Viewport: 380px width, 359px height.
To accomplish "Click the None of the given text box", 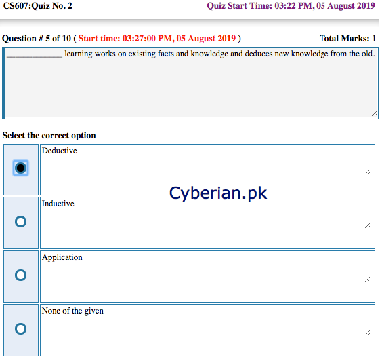I will click(x=207, y=330).
